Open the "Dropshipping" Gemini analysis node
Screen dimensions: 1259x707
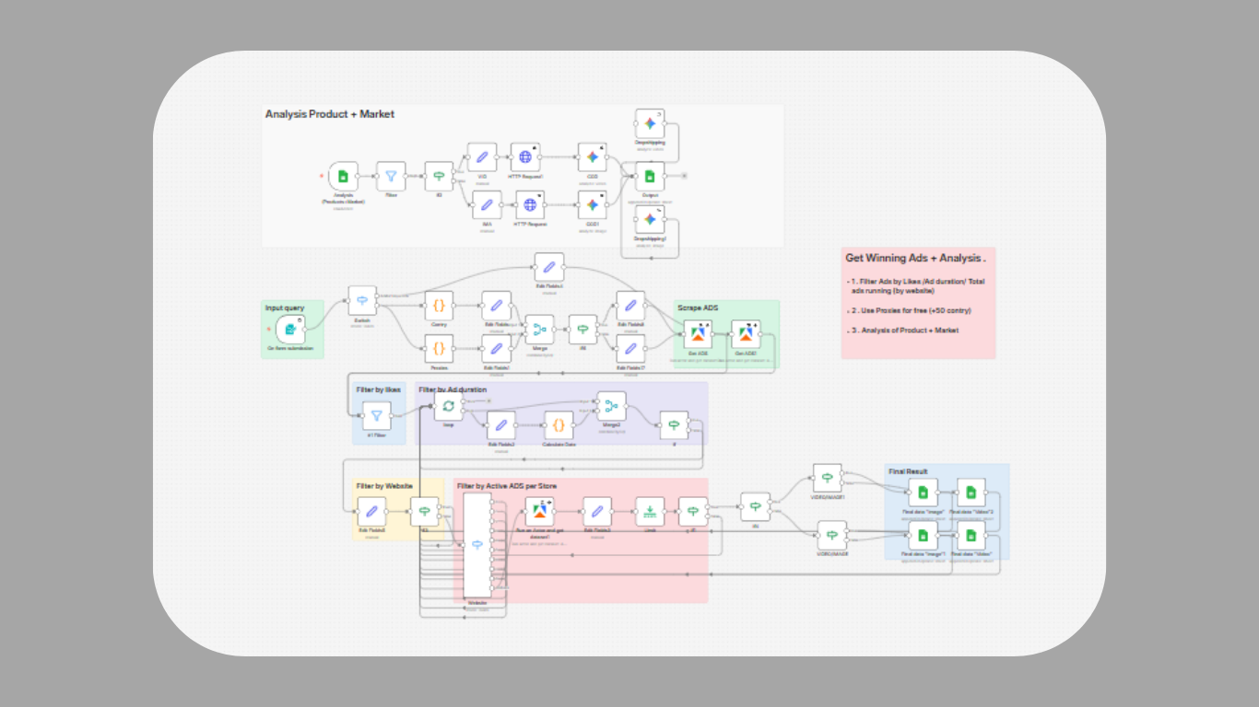[x=649, y=124]
